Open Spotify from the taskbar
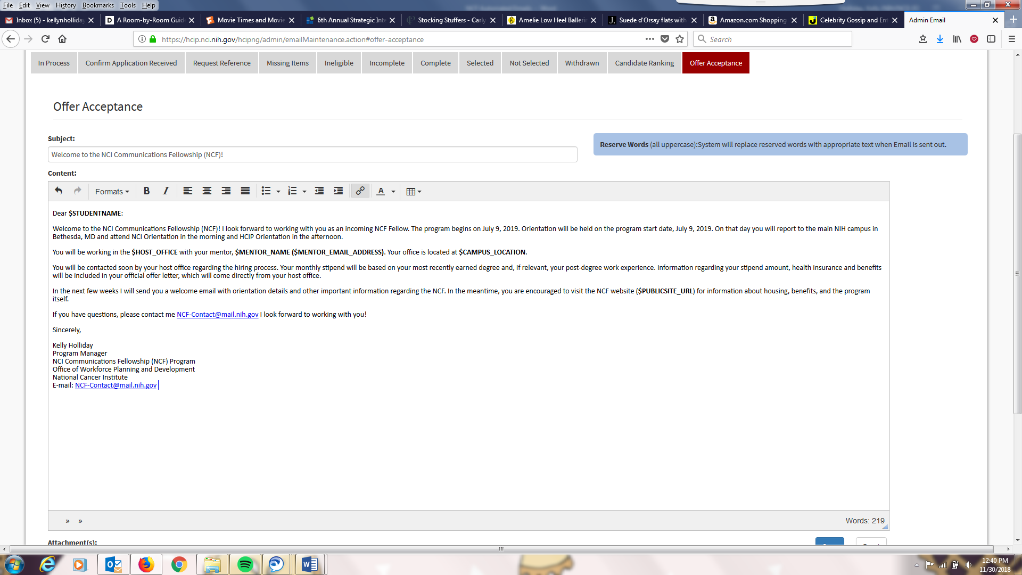This screenshot has height=575, width=1022. 245,564
